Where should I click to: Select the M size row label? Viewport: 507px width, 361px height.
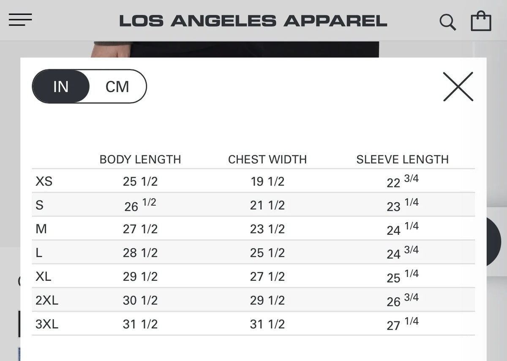click(x=41, y=229)
